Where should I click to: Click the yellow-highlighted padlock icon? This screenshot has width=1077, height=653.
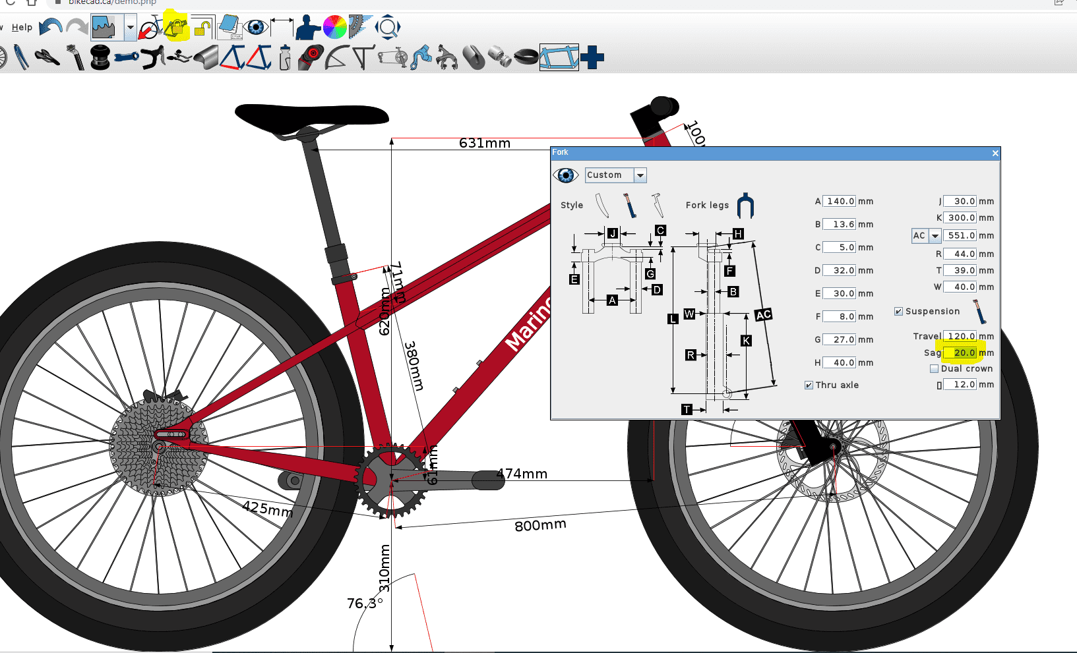point(176,28)
